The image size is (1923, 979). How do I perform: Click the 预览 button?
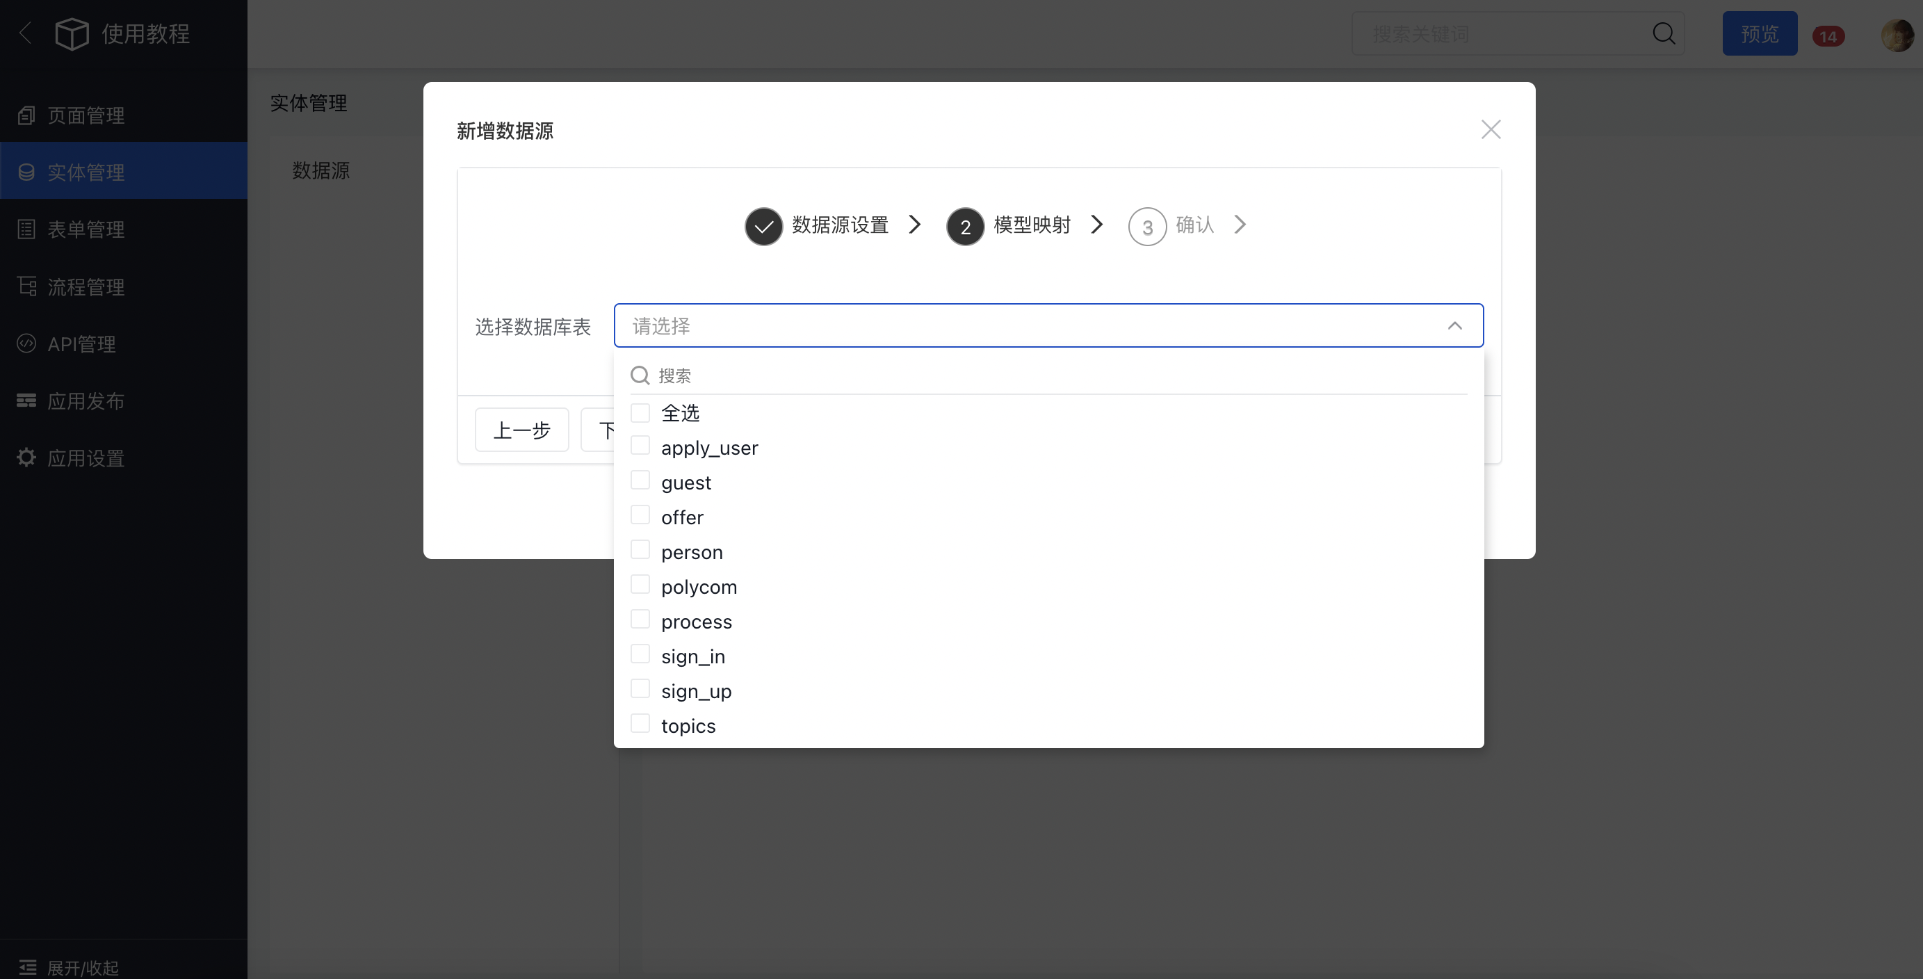point(1760,33)
